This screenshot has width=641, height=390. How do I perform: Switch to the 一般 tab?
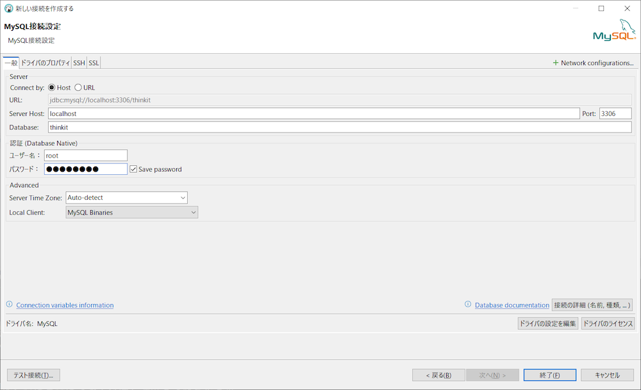click(11, 63)
